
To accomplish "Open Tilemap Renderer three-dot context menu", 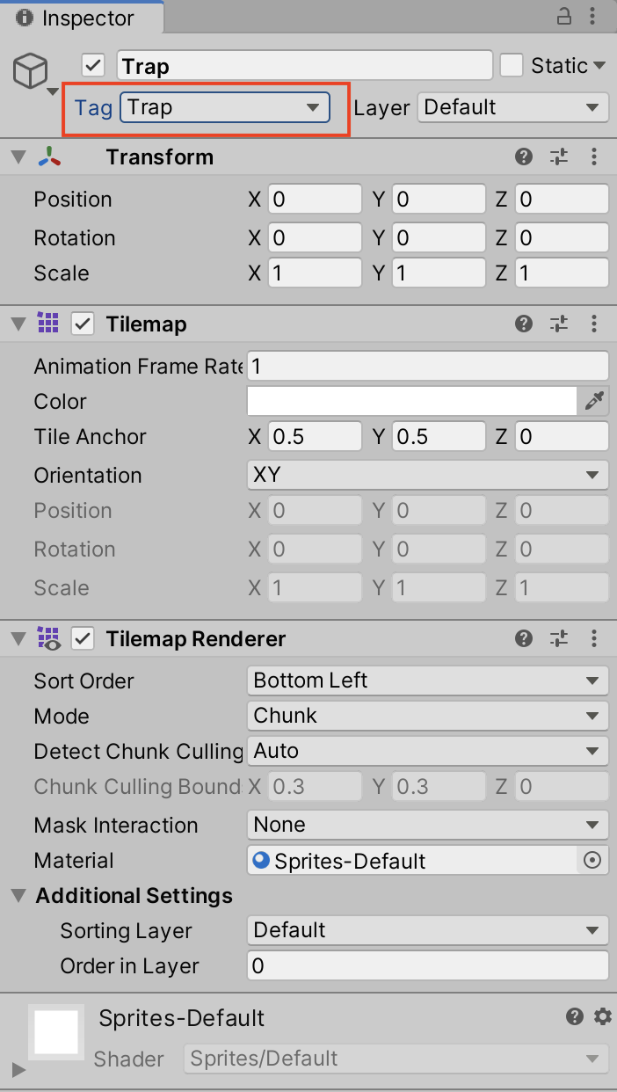I will pos(595,639).
